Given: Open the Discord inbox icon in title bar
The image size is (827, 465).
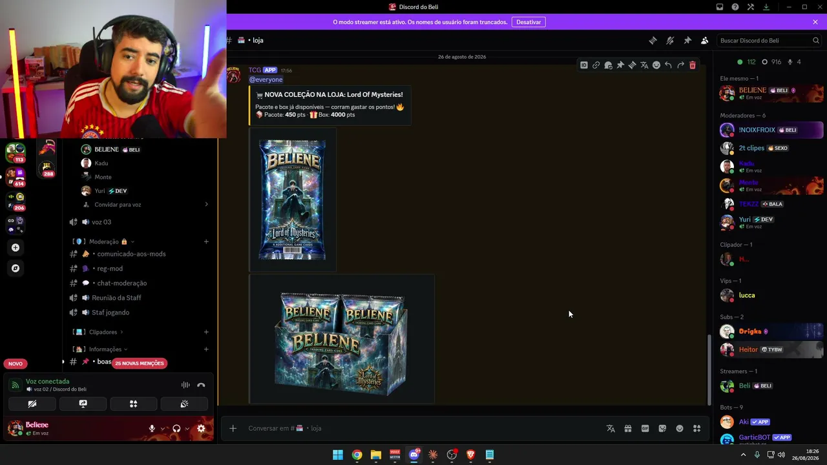Looking at the screenshot, I should click(x=720, y=7).
